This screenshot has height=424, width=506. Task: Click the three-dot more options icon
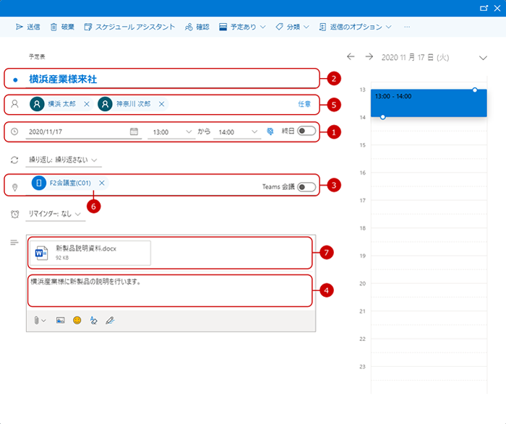point(408,27)
